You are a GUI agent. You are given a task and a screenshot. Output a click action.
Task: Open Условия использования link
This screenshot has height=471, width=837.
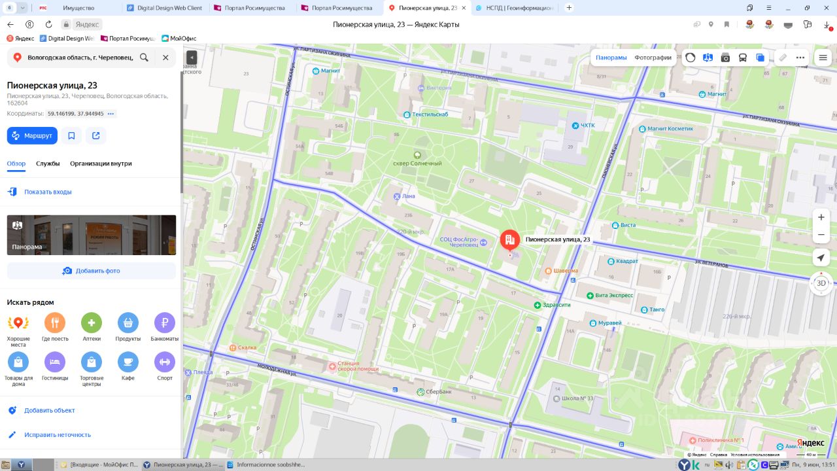[755, 454]
